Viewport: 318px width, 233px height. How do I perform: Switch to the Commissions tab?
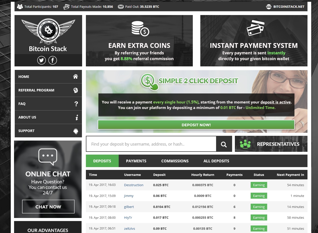click(175, 161)
